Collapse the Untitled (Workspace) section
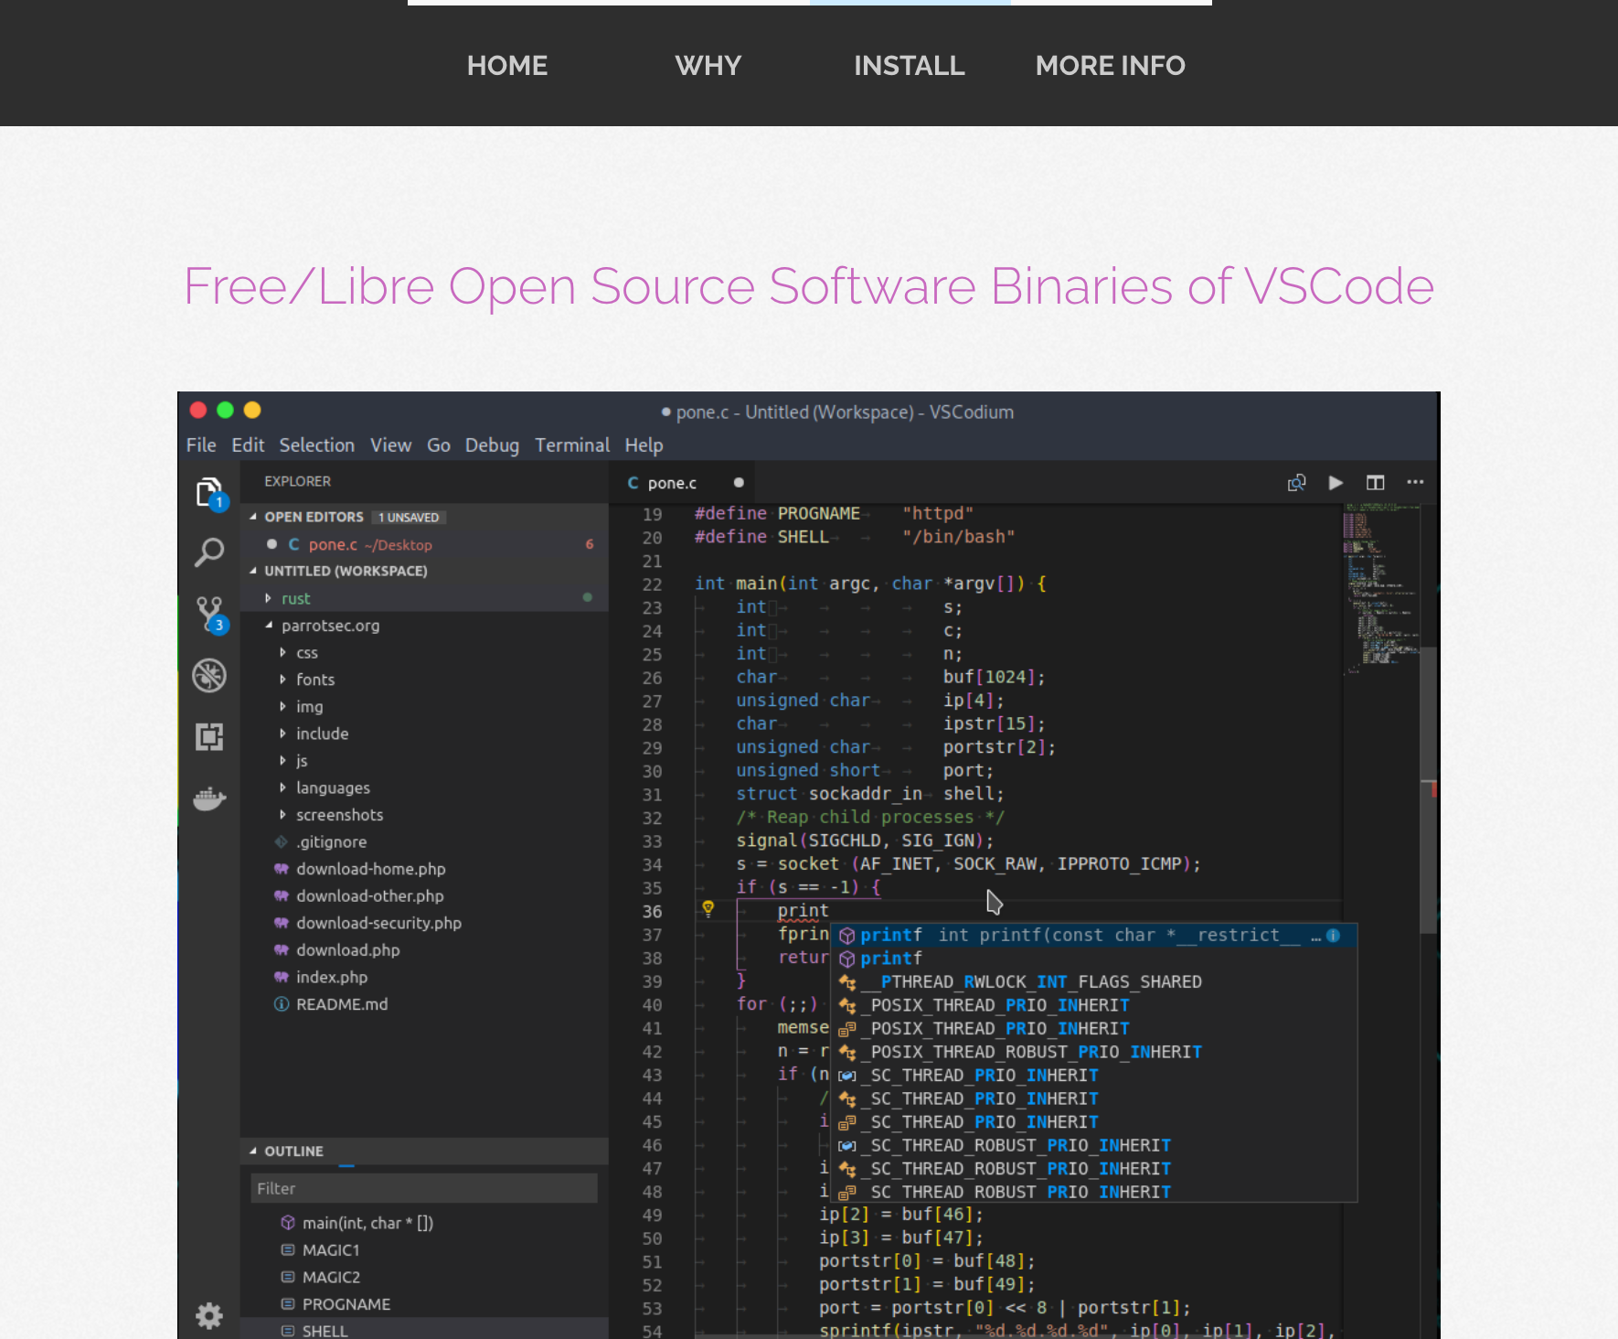This screenshot has height=1339, width=1618. point(254,571)
